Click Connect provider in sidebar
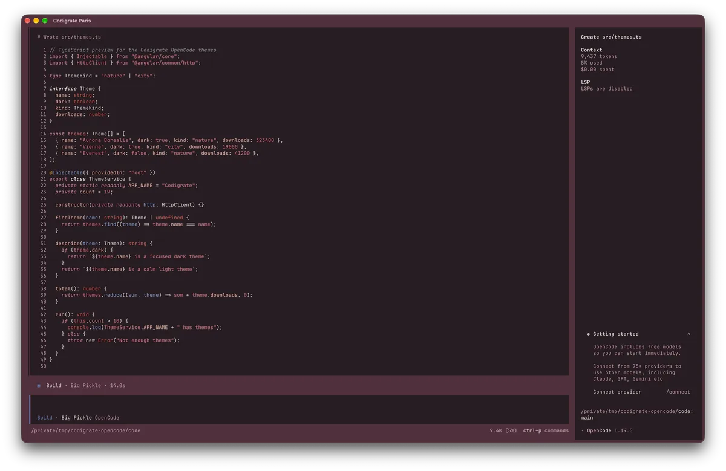 point(617,392)
